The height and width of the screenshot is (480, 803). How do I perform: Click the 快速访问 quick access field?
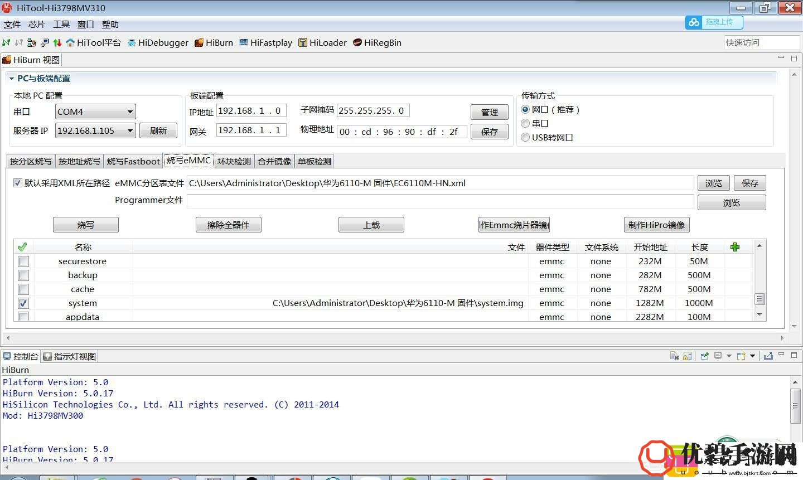coord(762,42)
